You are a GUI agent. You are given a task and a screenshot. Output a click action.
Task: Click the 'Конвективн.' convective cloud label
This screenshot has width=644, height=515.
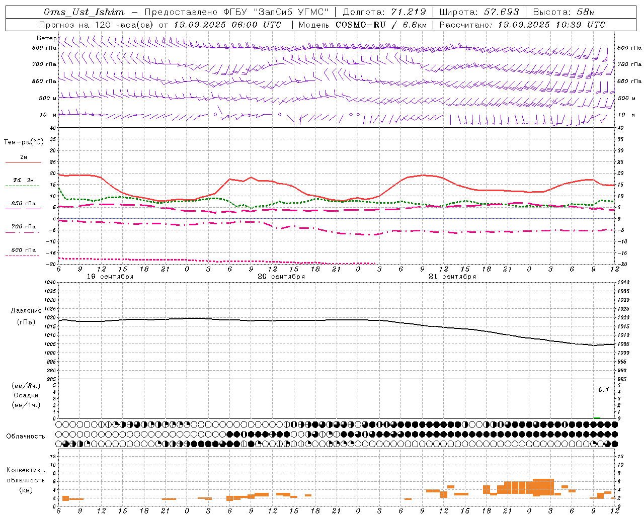pos(26,470)
